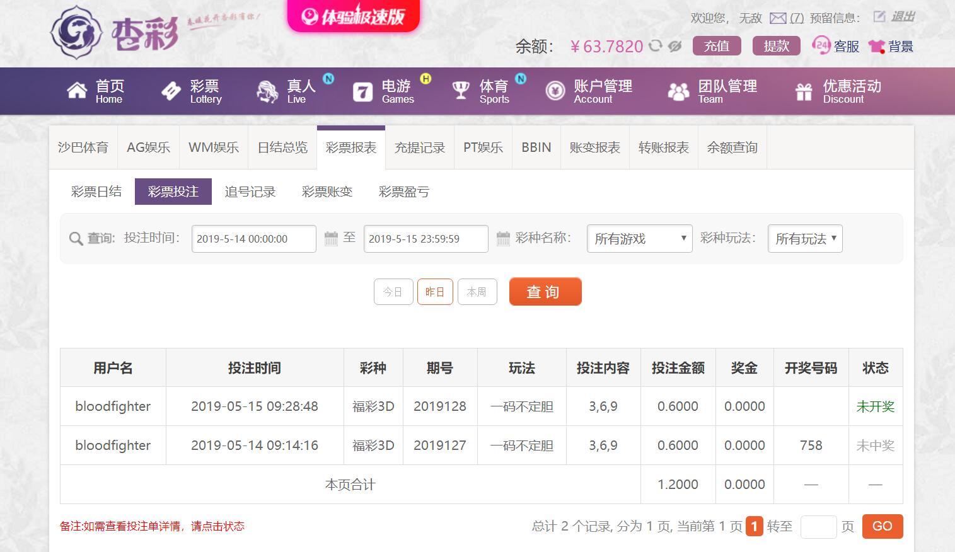Select the 昨日 quick range button
Viewport: 955px width, 552px height.
tap(435, 292)
